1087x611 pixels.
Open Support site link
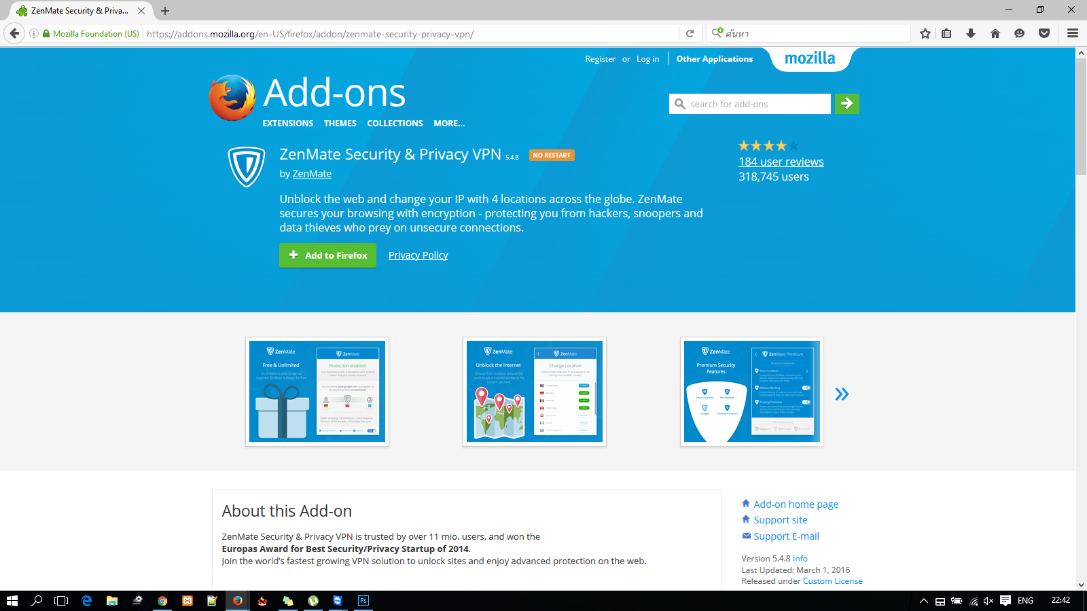(x=781, y=520)
